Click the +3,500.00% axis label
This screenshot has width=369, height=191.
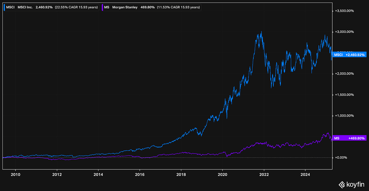point(344,11)
